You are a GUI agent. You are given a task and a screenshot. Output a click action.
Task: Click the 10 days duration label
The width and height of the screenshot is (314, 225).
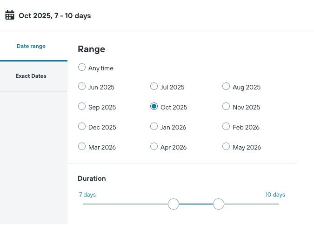click(275, 194)
